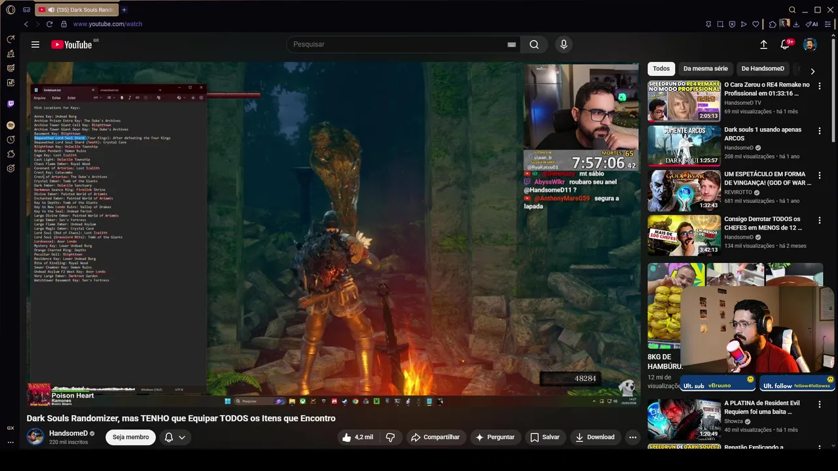Open the Easy Setup sliders icon

point(826,24)
